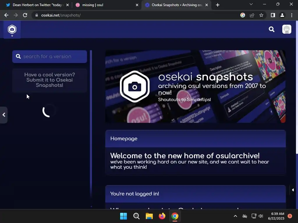
Task: Share this page via share icon
Action: tap(252, 15)
